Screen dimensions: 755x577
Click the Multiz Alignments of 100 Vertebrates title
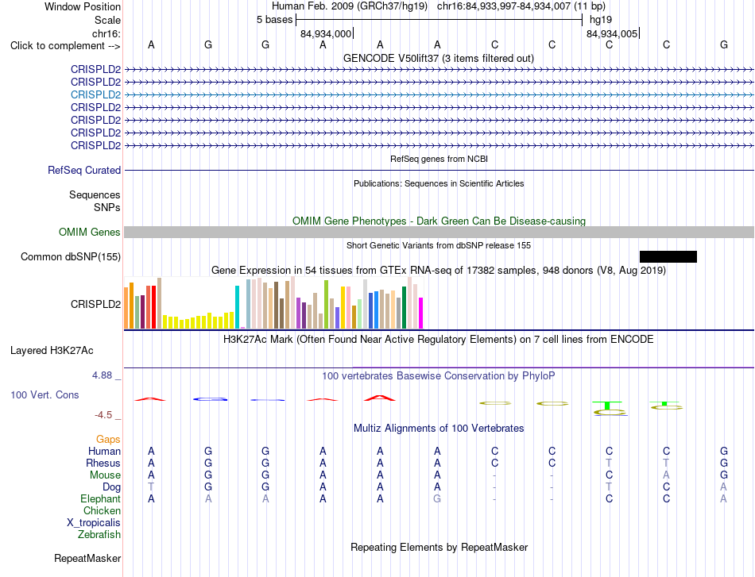[439, 428]
